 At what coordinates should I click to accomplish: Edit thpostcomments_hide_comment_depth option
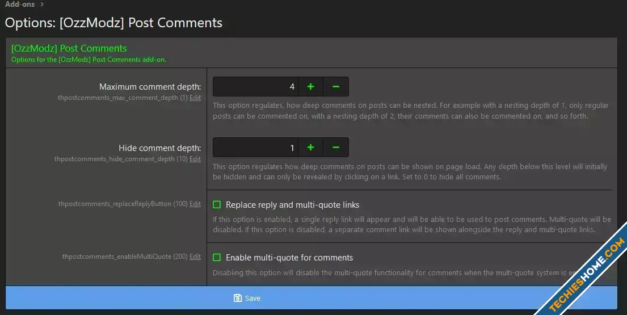[195, 159]
